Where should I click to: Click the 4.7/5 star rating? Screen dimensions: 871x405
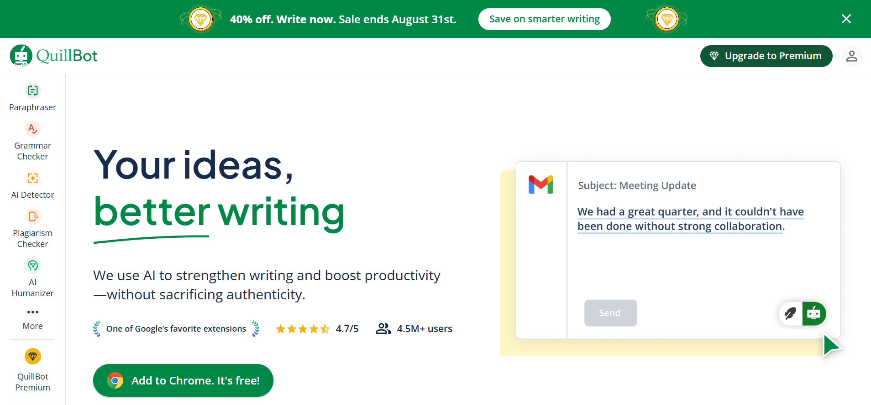tap(317, 329)
